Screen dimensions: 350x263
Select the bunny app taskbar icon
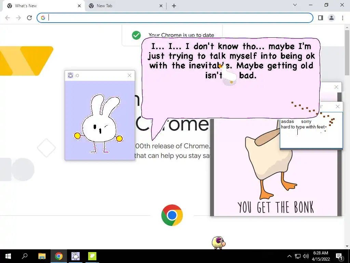pyautogui.click(x=76, y=256)
